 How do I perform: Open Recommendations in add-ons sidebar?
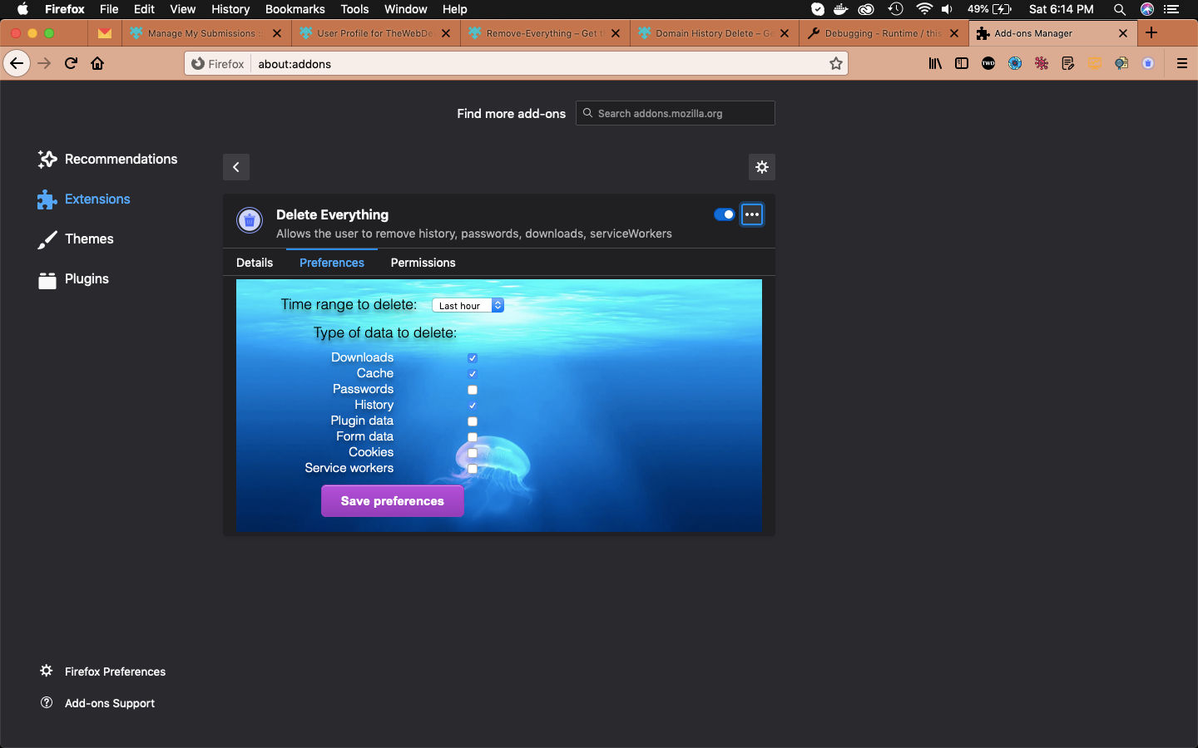[x=107, y=159]
